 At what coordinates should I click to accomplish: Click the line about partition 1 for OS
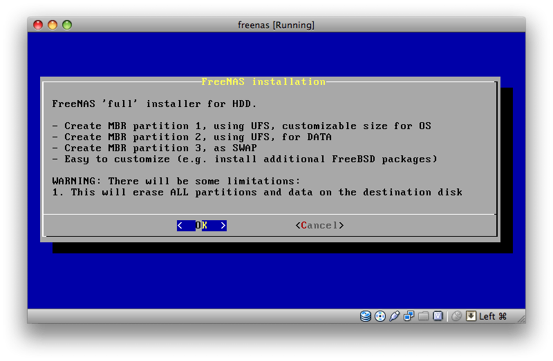point(241,126)
